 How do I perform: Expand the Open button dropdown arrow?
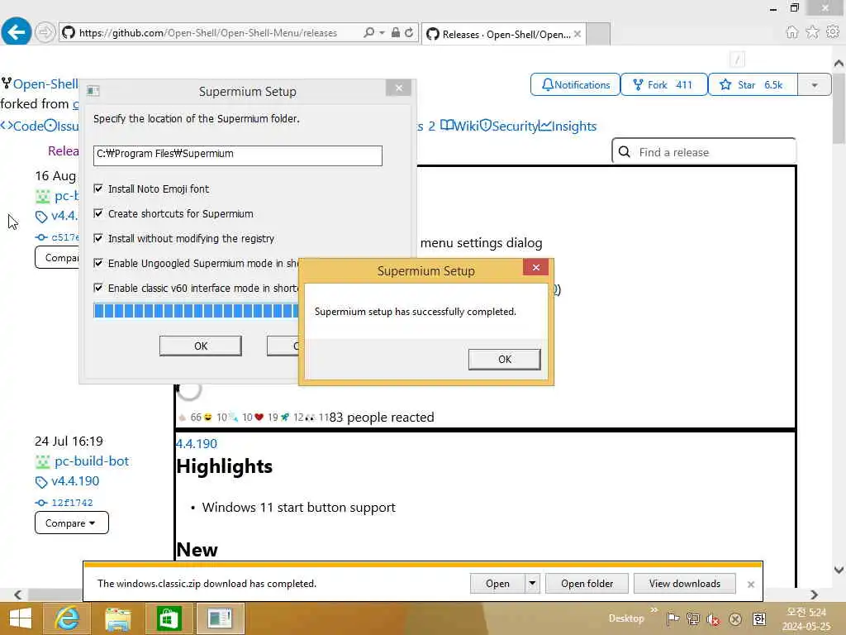532,583
